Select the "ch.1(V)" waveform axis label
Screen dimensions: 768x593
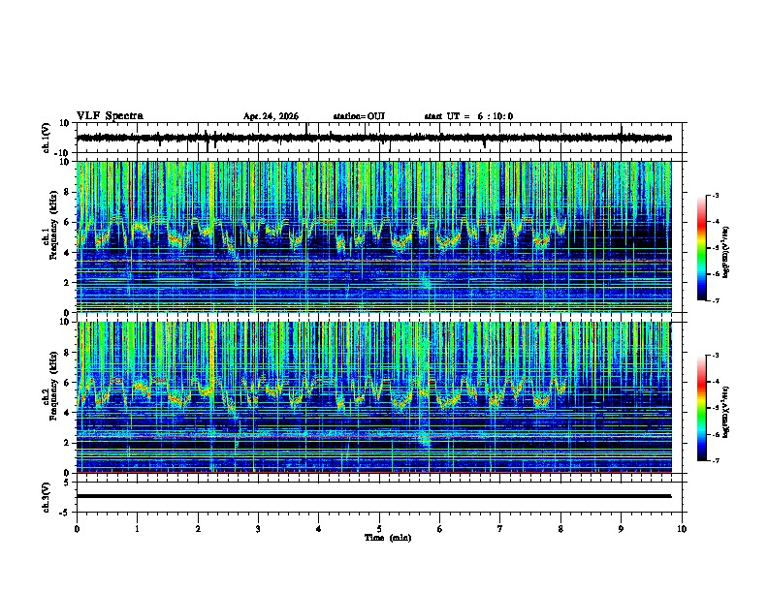(x=47, y=138)
